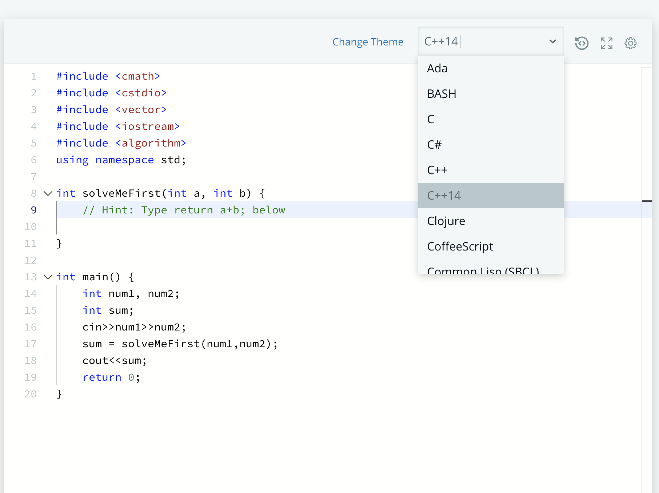The width and height of the screenshot is (659, 493).
Task: Click 'return 0;' line
Action: 111,377
